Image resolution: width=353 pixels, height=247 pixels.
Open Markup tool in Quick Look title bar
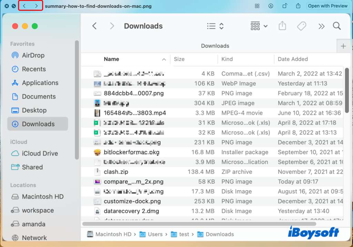click(271, 6)
